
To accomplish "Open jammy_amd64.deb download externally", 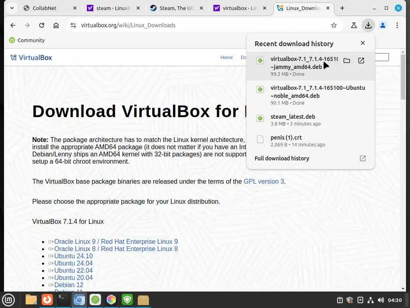I will tap(361, 61).
